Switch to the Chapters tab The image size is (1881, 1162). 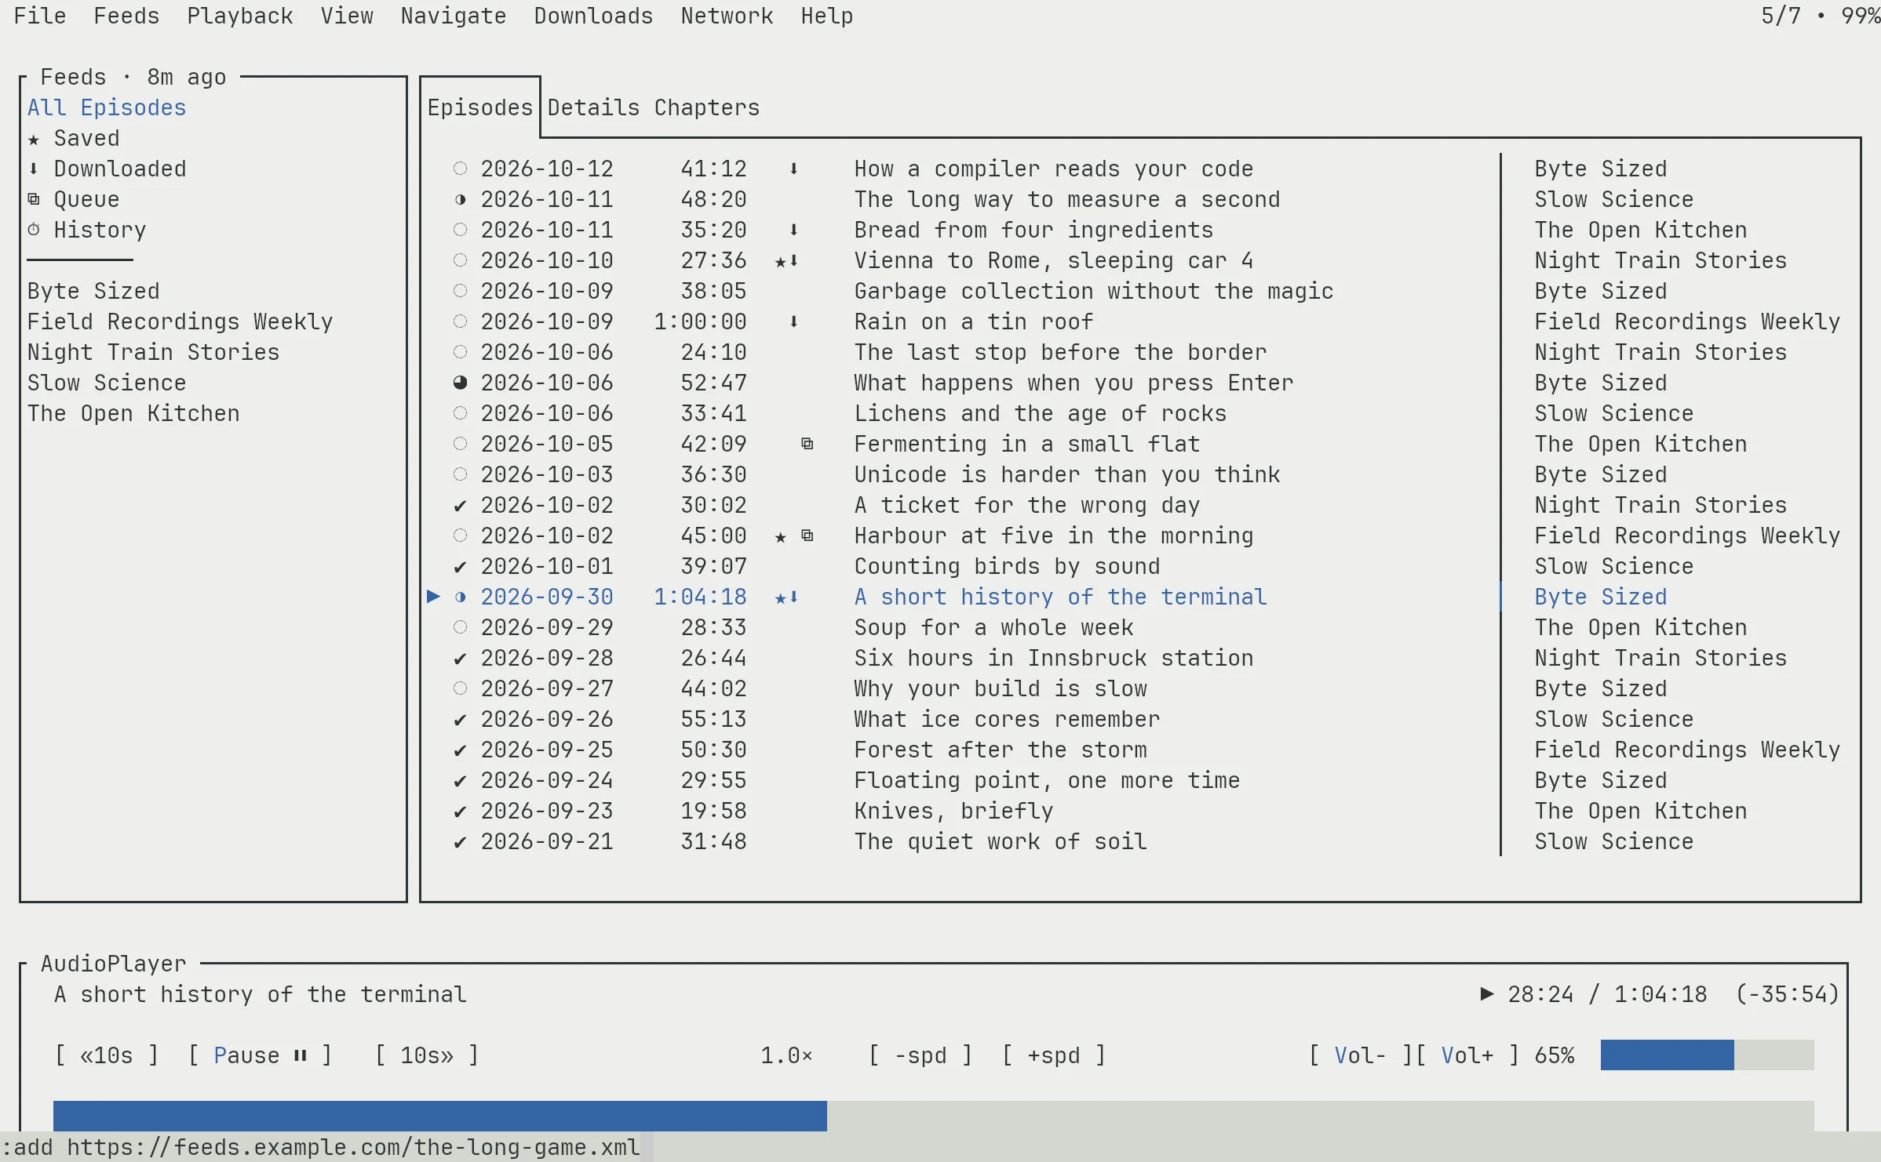[707, 108]
